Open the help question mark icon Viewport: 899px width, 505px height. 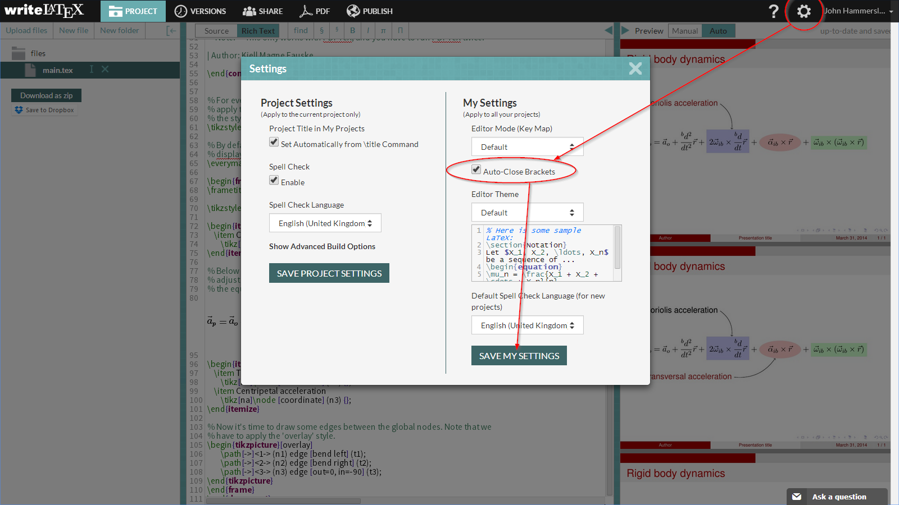(x=774, y=11)
